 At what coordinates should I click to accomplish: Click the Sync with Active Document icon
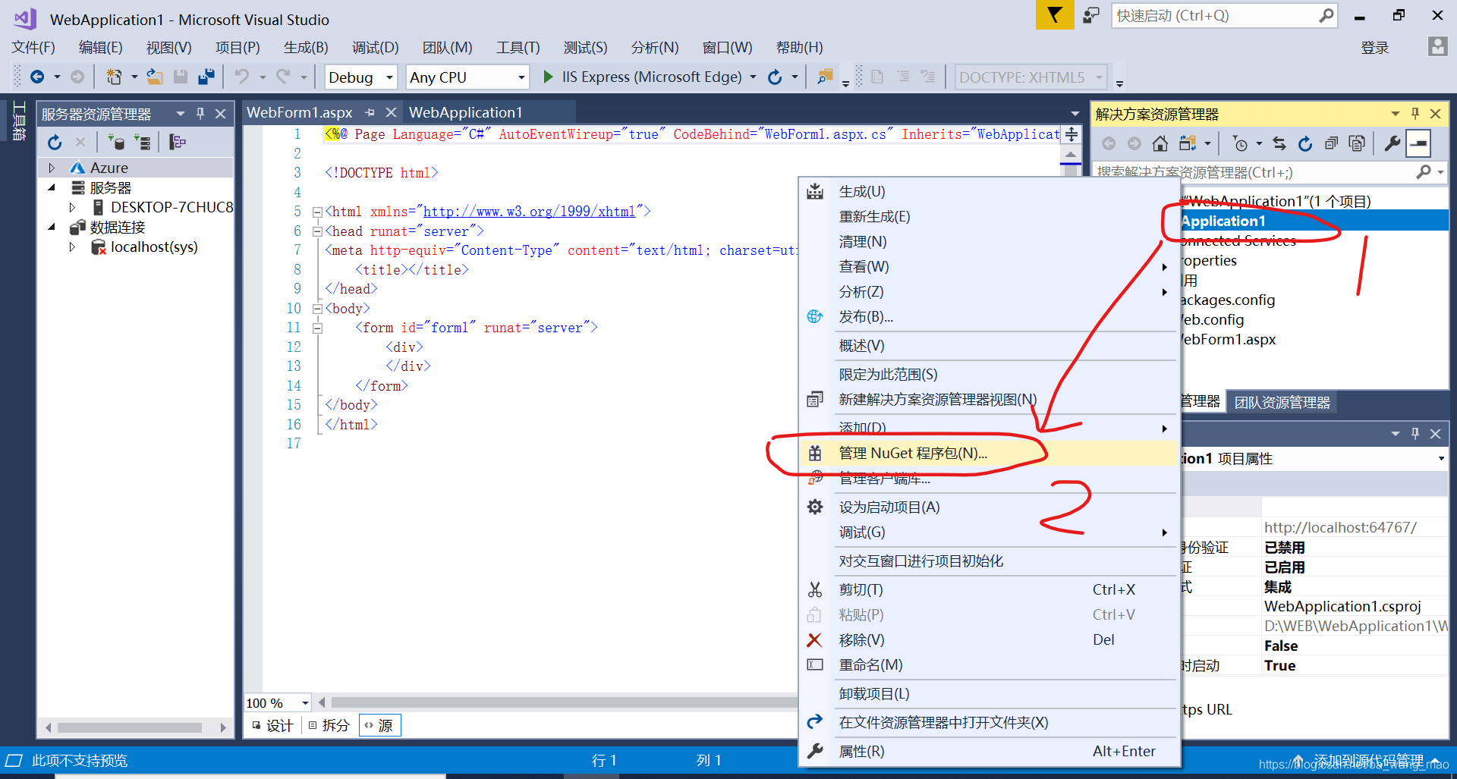1279,143
